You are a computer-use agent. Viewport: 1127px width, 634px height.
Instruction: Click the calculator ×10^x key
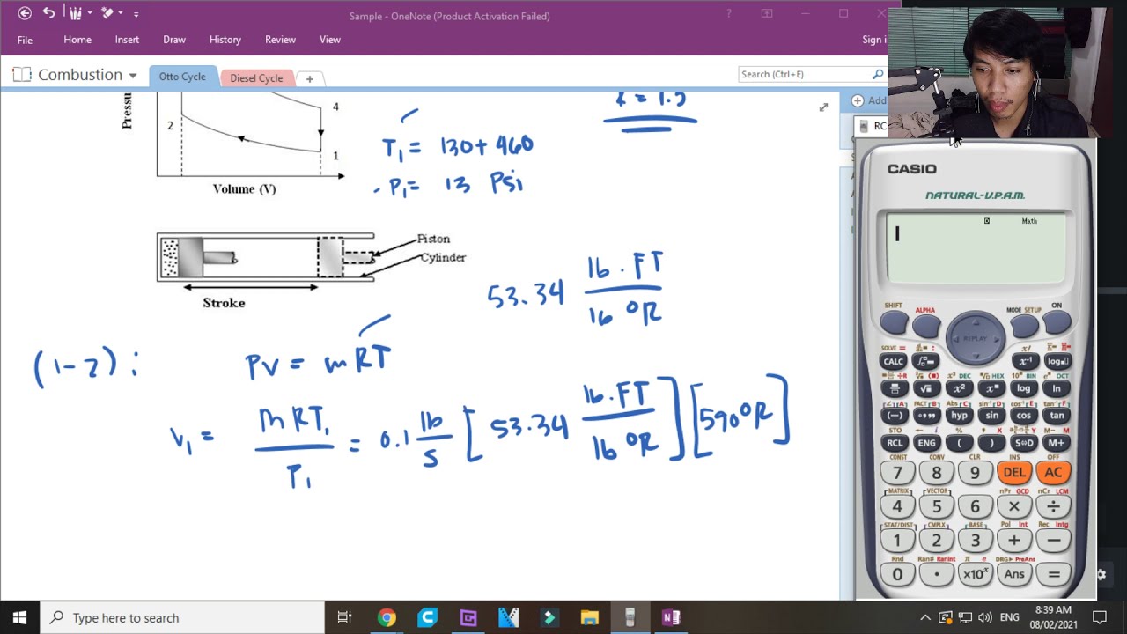[x=976, y=574]
